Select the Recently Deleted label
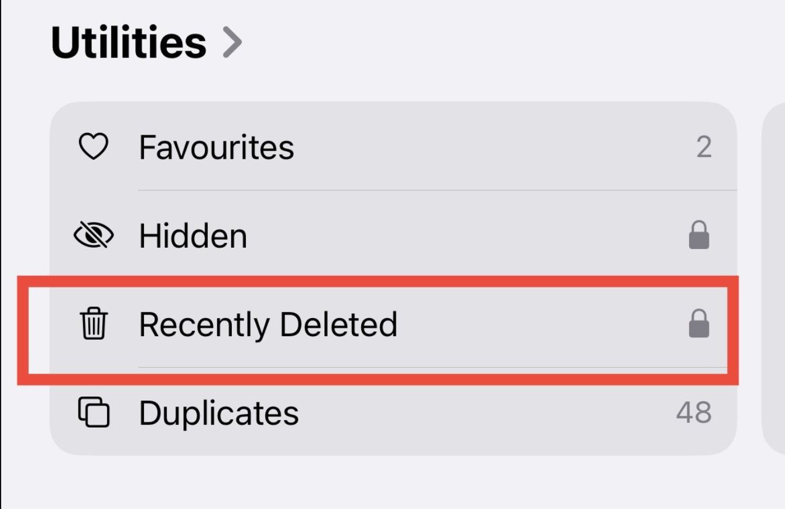Image resolution: width=785 pixels, height=509 pixels. [x=268, y=324]
